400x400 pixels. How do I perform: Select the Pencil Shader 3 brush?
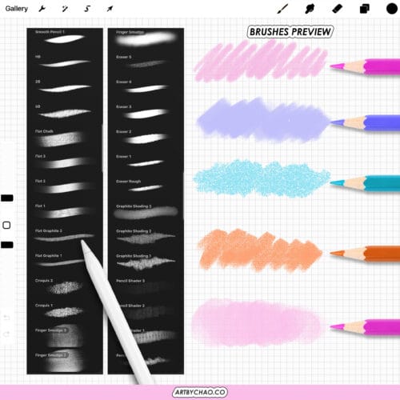(146, 286)
